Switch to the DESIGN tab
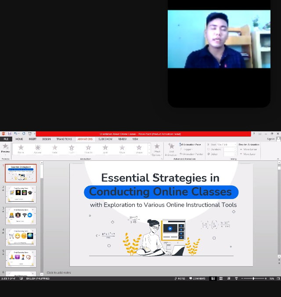The height and width of the screenshot is (297, 281). click(x=47, y=139)
